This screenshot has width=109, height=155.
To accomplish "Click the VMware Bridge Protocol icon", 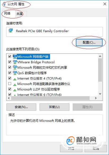I will (x=15, y=62).
